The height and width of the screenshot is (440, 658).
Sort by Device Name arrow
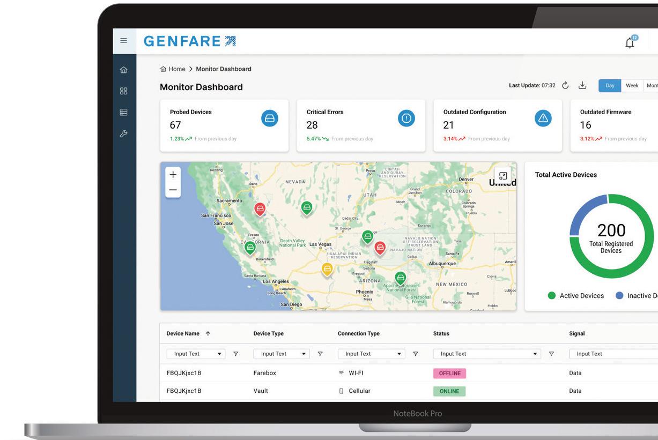click(x=208, y=333)
